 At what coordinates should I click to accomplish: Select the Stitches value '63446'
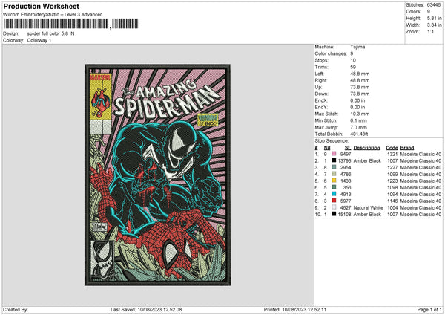tap(434, 5)
